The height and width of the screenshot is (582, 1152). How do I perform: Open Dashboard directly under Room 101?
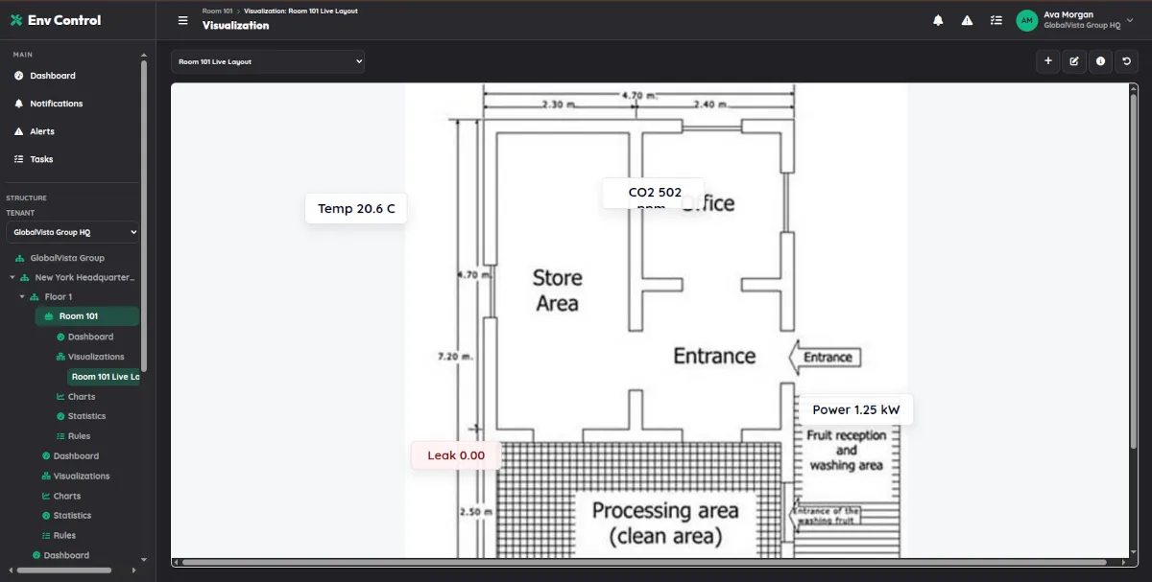pos(90,337)
